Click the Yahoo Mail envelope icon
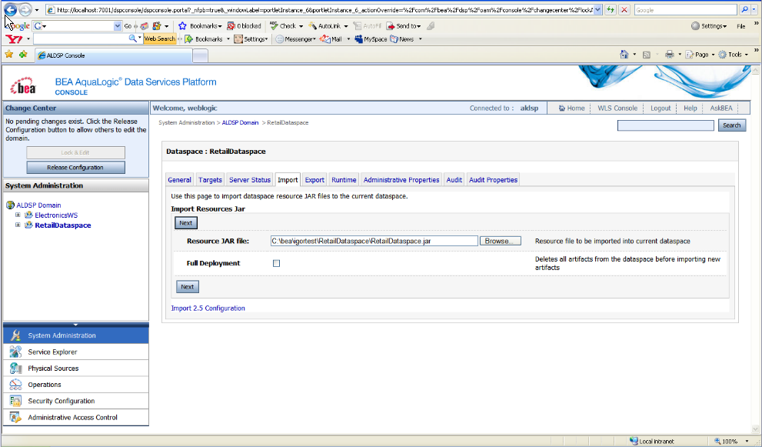The height and width of the screenshot is (447, 762). point(324,39)
